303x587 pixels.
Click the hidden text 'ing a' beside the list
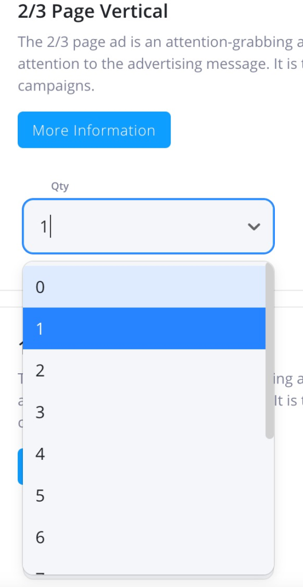click(289, 380)
